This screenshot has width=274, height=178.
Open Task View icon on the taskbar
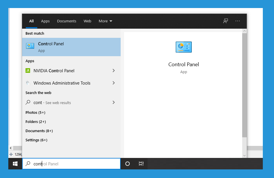(141, 164)
